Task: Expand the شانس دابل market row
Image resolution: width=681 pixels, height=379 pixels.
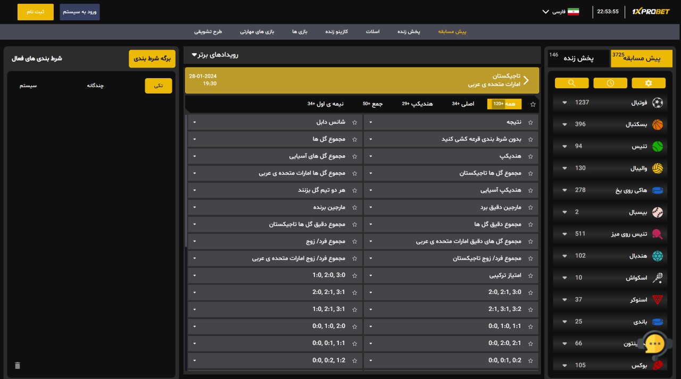Action: [x=194, y=122]
